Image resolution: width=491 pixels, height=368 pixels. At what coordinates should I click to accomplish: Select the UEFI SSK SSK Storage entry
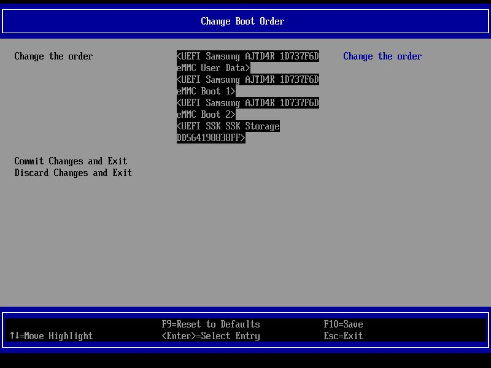[228, 132]
